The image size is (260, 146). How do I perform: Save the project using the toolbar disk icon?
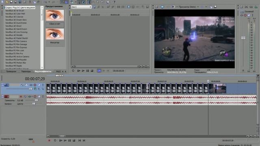click(11, 2)
